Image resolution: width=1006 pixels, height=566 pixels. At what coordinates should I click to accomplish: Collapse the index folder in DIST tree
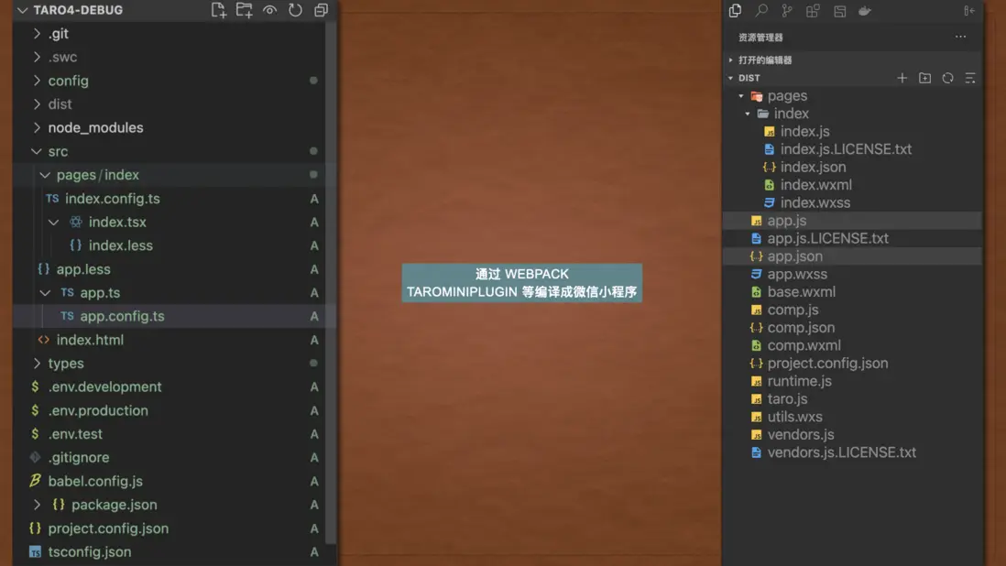pyautogui.click(x=748, y=114)
